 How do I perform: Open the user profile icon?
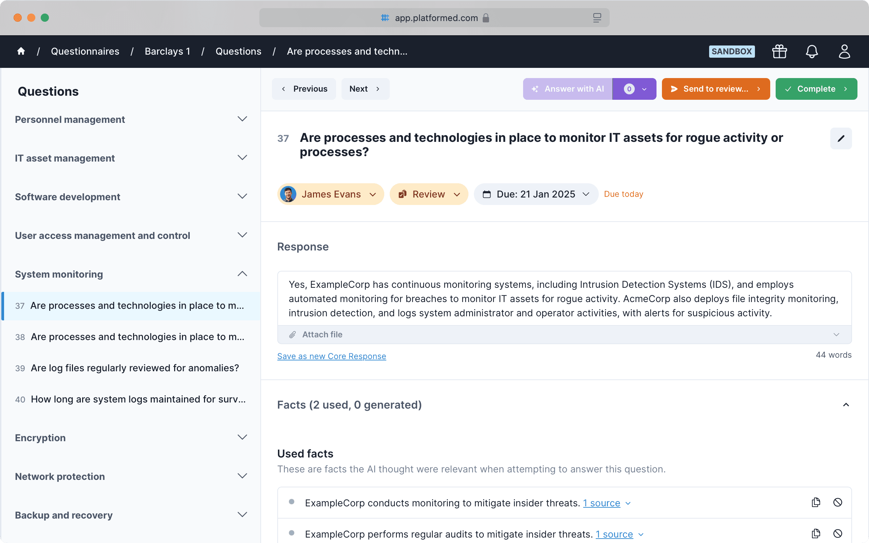tap(844, 51)
